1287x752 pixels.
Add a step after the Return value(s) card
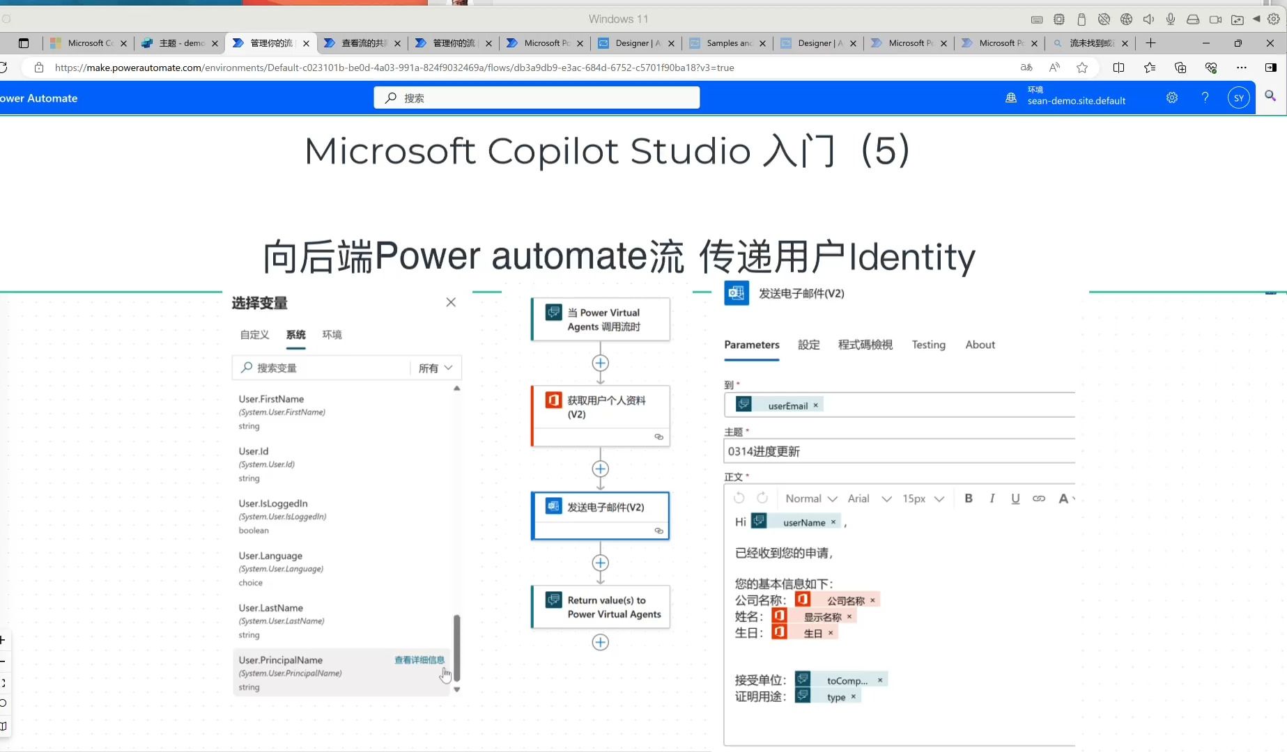(x=600, y=642)
